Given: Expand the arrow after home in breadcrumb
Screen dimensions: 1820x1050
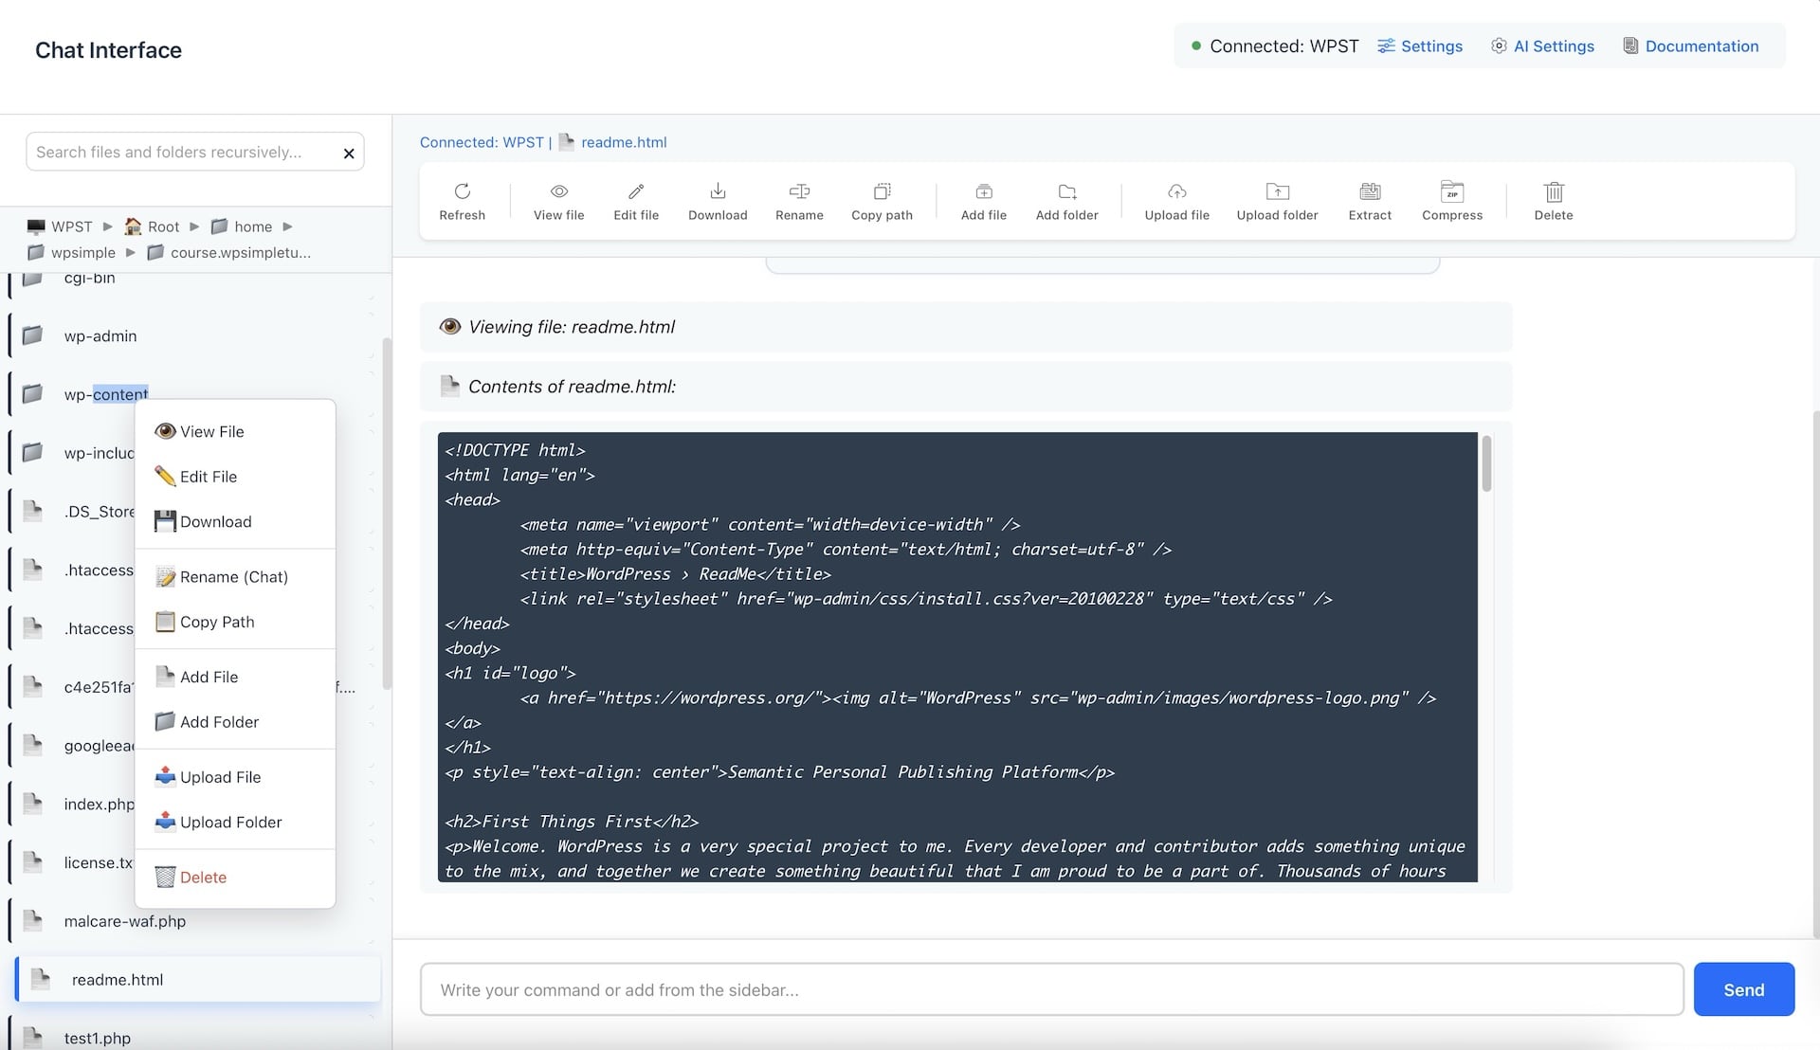Looking at the screenshot, I should (x=287, y=226).
